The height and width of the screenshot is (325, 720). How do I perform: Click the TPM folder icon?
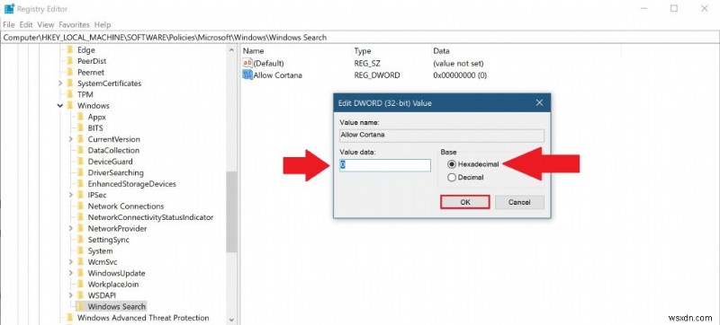pos(70,94)
